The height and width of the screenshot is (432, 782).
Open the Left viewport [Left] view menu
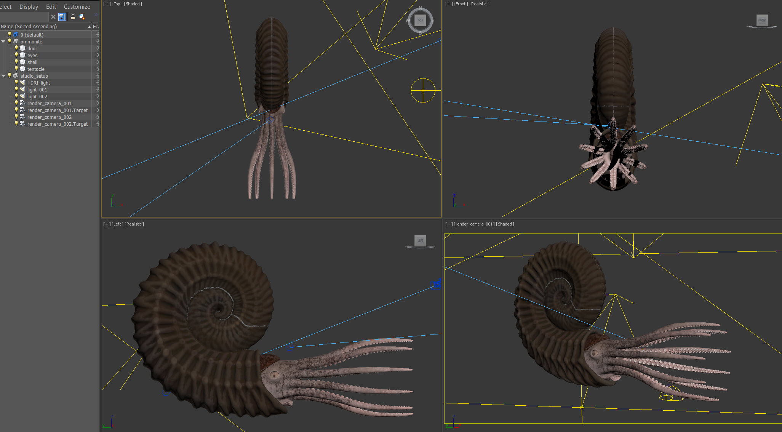(117, 224)
